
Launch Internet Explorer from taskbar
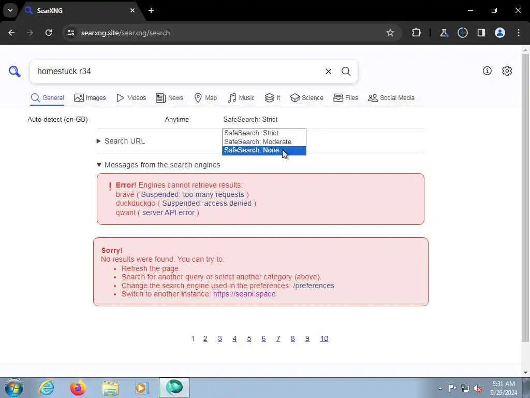(46, 388)
